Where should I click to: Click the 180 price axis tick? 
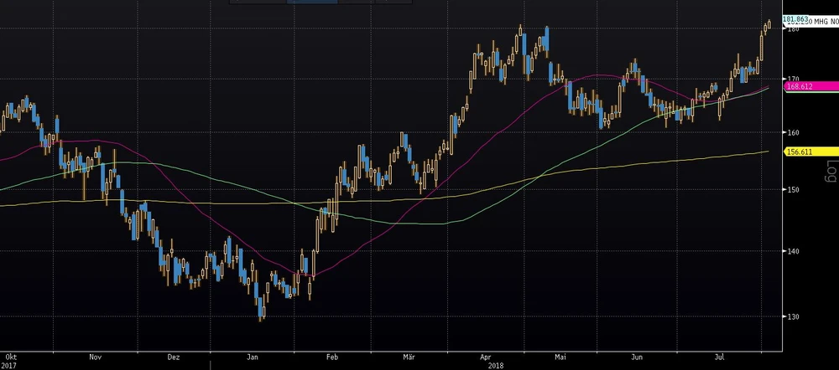pos(792,29)
